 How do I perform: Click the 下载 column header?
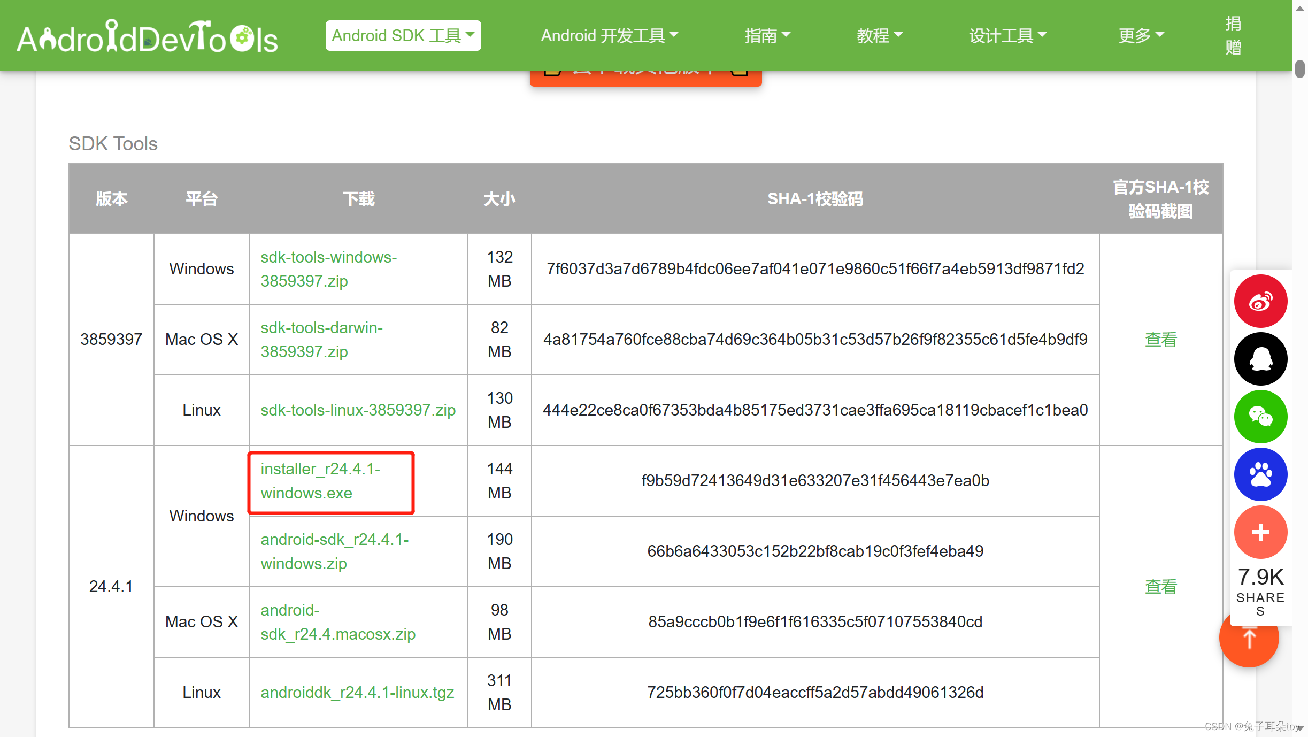coord(358,199)
